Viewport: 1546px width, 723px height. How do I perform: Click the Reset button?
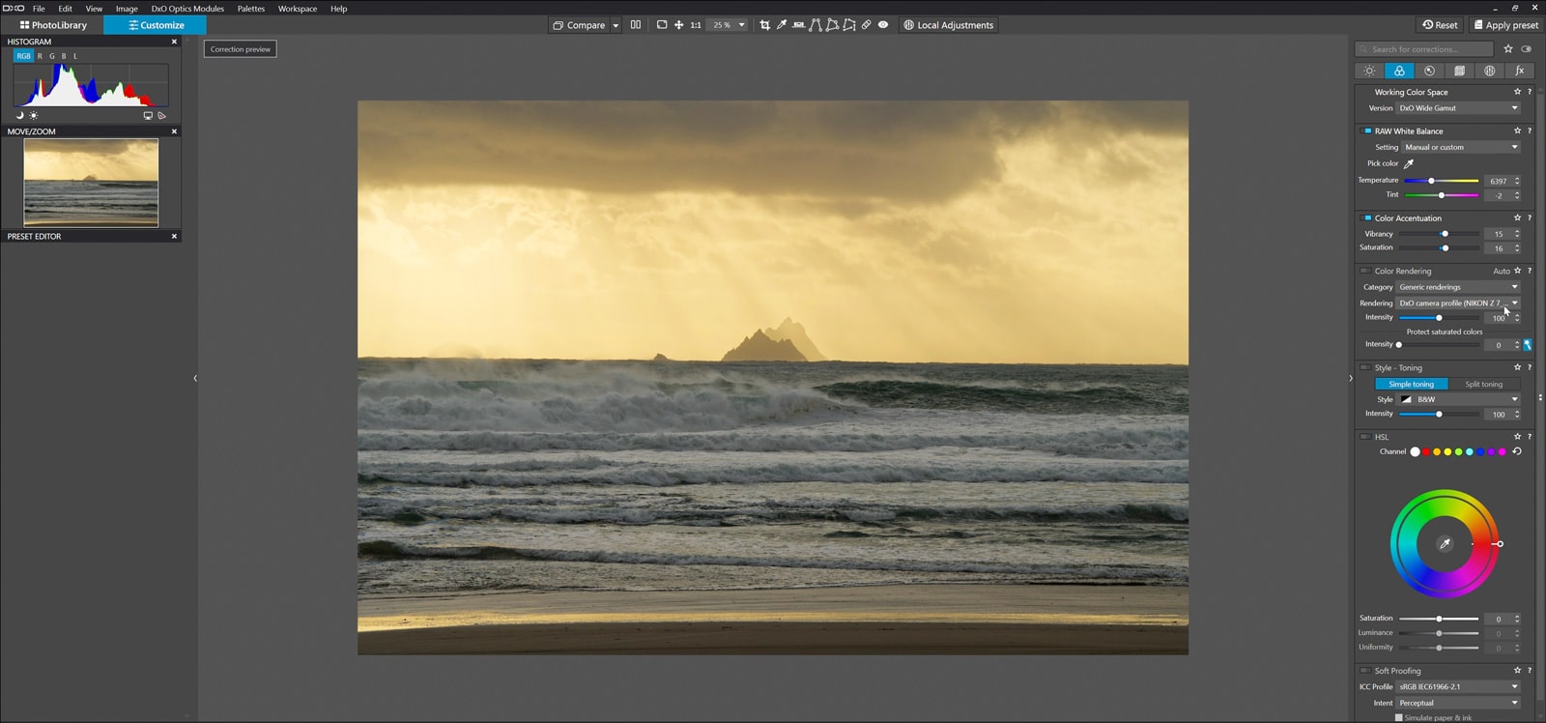(1440, 25)
